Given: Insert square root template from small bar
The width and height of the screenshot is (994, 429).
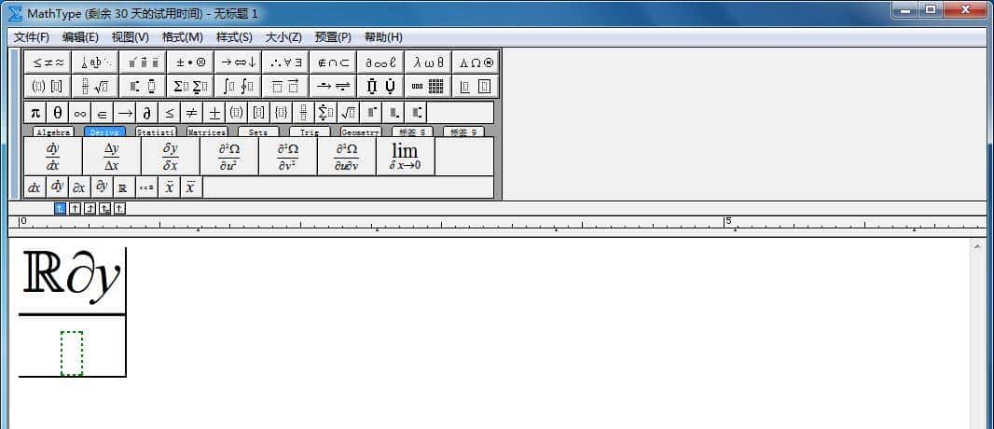Looking at the screenshot, I should click(348, 113).
